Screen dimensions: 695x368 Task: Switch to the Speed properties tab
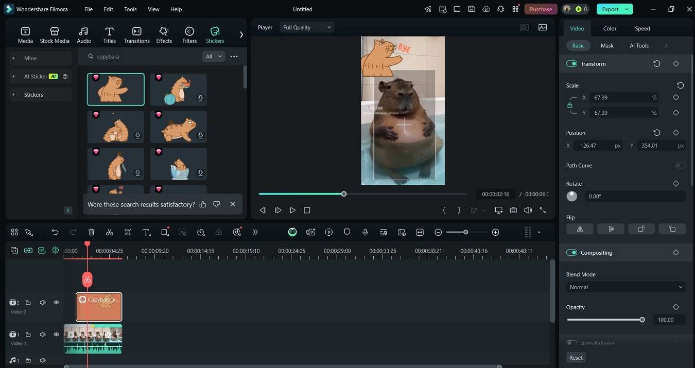642,28
